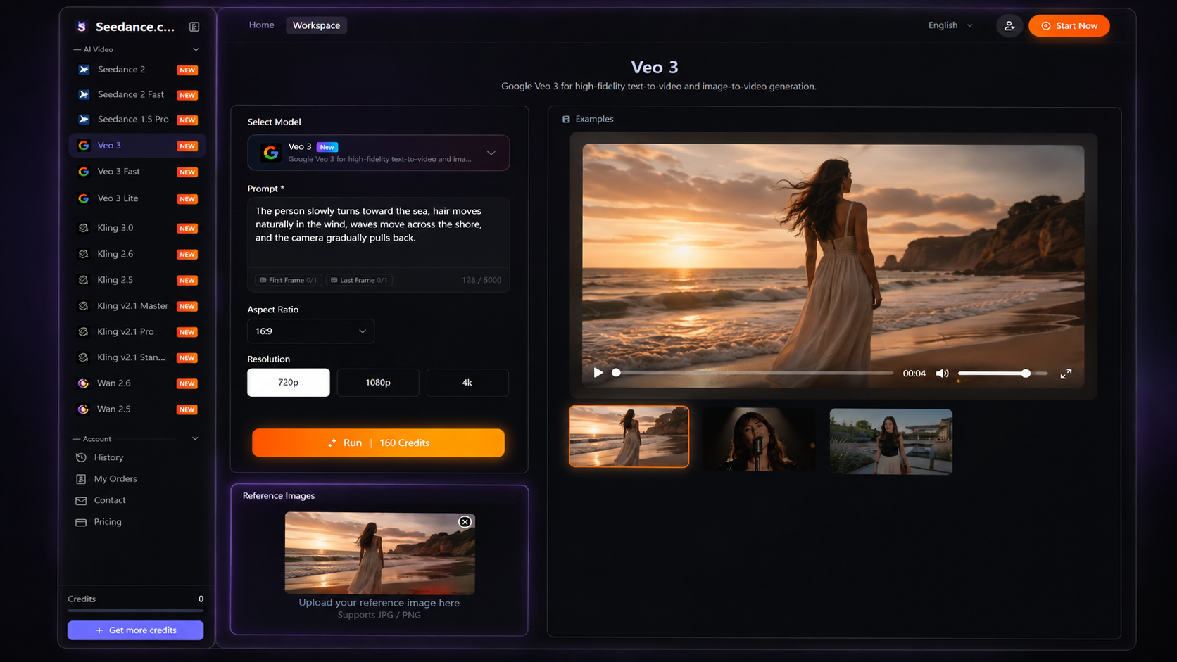Adjust the video volume slider
1177x662 pixels.
coord(1002,374)
